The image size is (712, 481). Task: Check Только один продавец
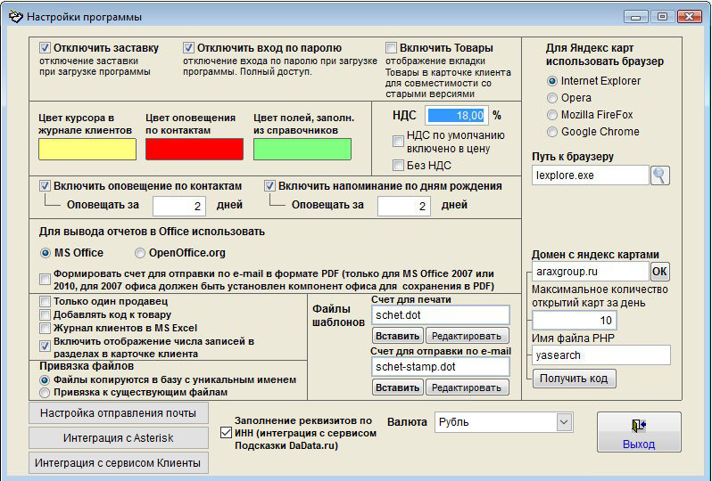45,301
